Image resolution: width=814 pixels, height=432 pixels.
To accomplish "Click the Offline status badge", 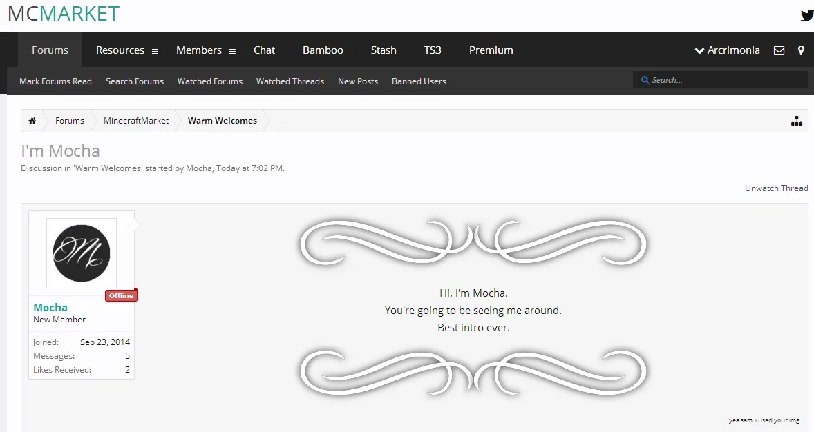I will pos(121,295).
